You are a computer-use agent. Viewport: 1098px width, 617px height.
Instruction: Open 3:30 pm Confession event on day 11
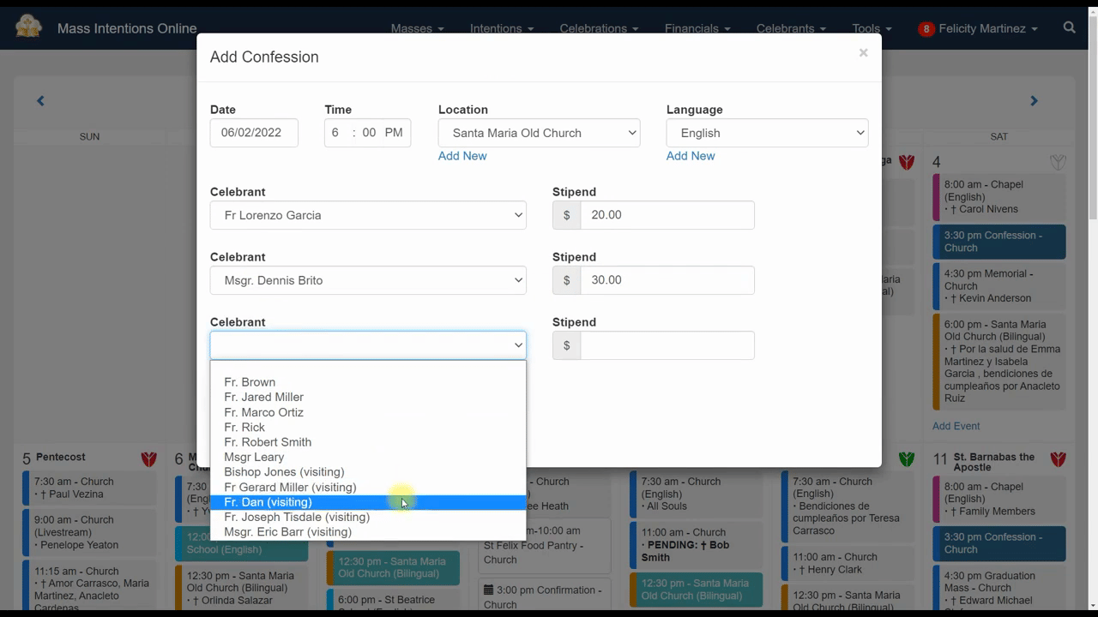coord(999,543)
